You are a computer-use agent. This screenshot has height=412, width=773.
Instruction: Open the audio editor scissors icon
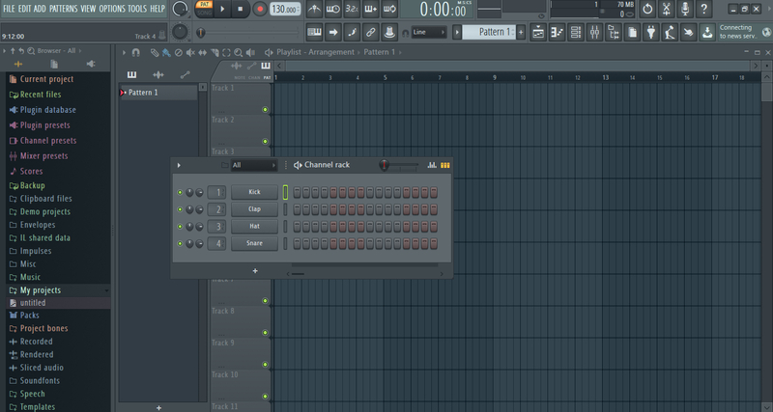click(667, 9)
